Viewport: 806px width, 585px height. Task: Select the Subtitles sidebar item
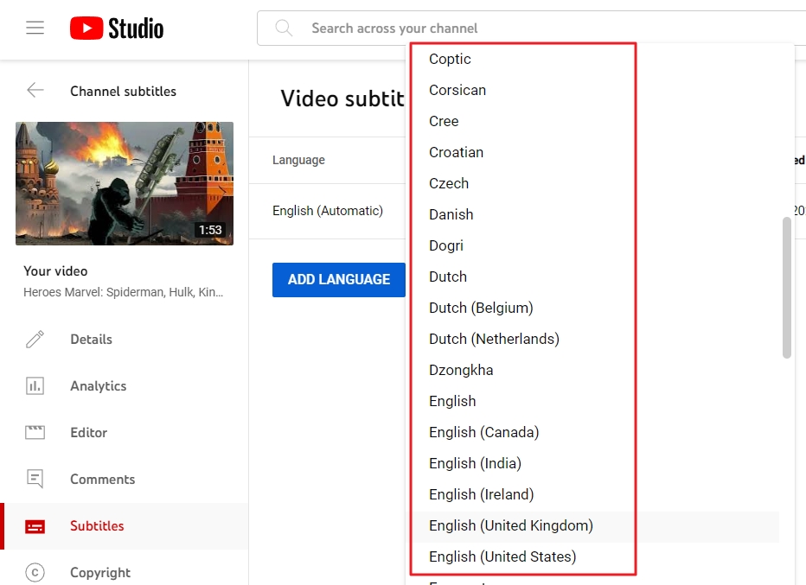(125, 526)
